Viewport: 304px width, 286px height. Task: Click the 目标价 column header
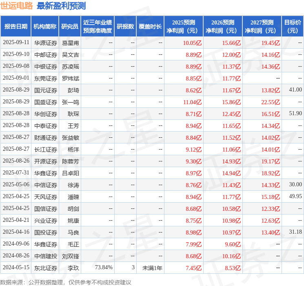tap(293, 27)
